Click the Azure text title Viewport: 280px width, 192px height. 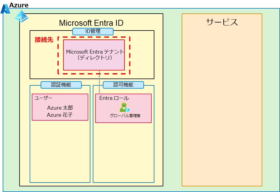coord(19,5)
